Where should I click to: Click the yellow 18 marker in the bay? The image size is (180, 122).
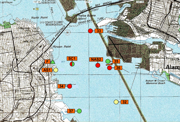click(37, 9)
